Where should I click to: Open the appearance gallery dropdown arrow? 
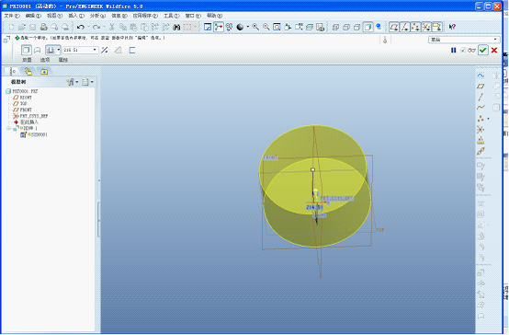coord(248,27)
